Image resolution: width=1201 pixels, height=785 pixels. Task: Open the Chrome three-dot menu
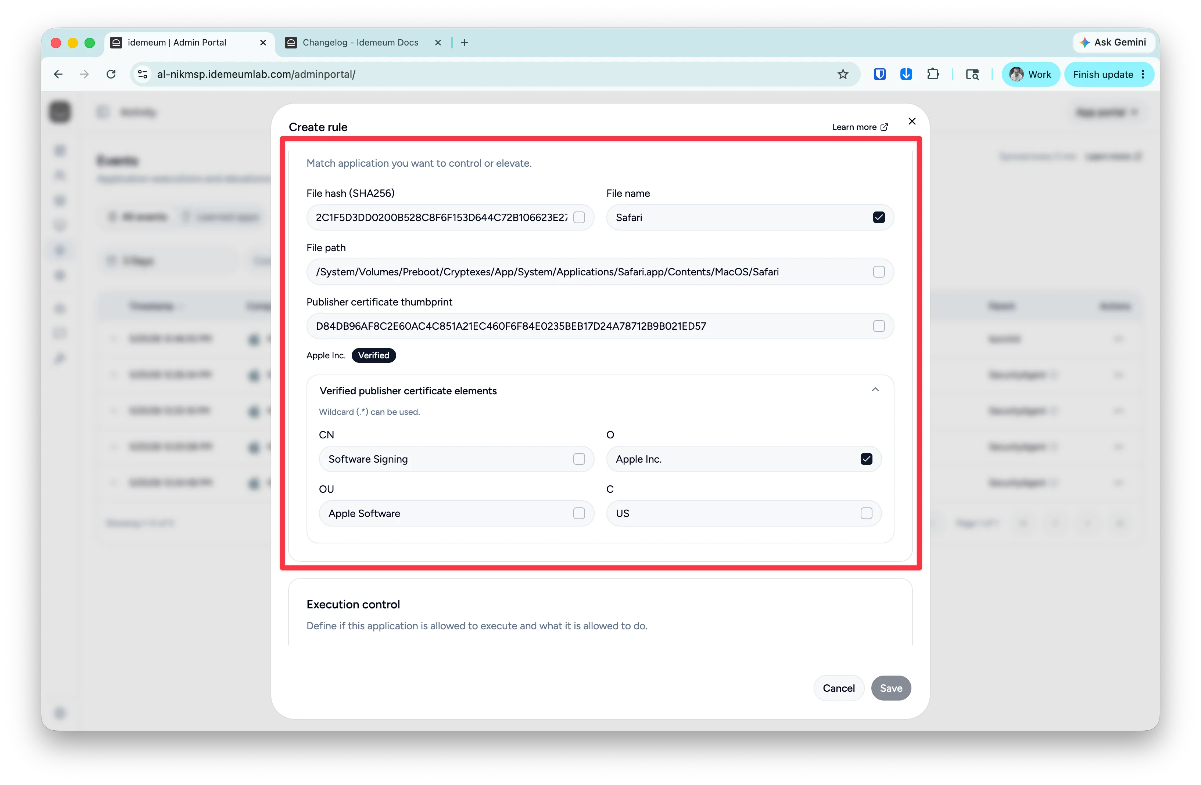(1143, 75)
